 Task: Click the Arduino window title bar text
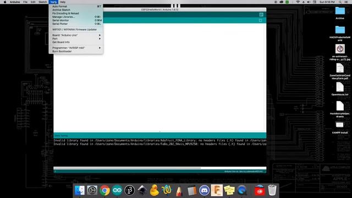click(x=160, y=10)
